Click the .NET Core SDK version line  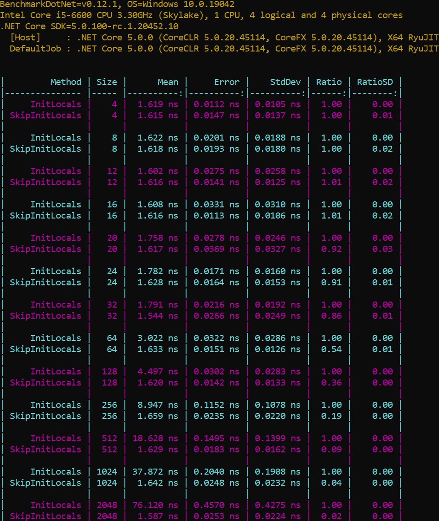pos(89,26)
